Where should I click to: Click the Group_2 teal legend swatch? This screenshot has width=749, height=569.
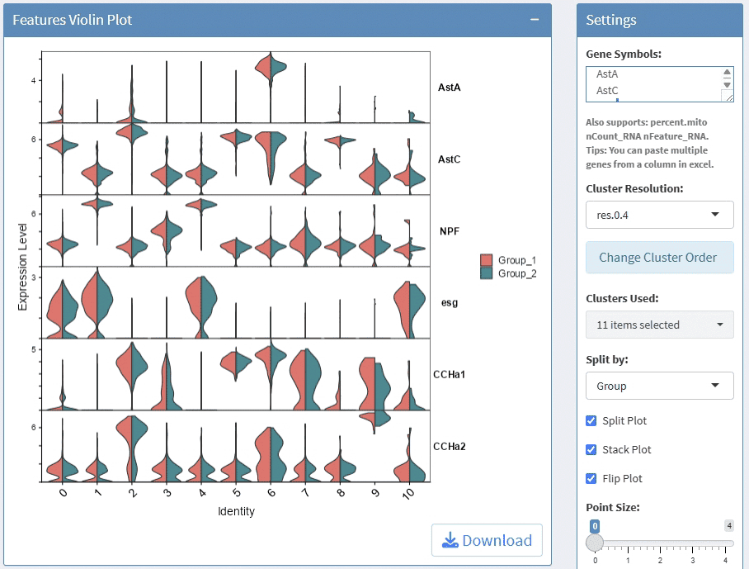(x=487, y=273)
